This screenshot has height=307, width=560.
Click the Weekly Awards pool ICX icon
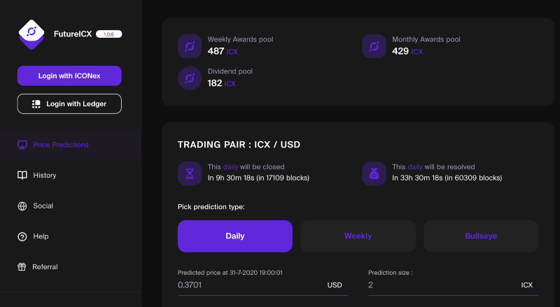click(190, 46)
